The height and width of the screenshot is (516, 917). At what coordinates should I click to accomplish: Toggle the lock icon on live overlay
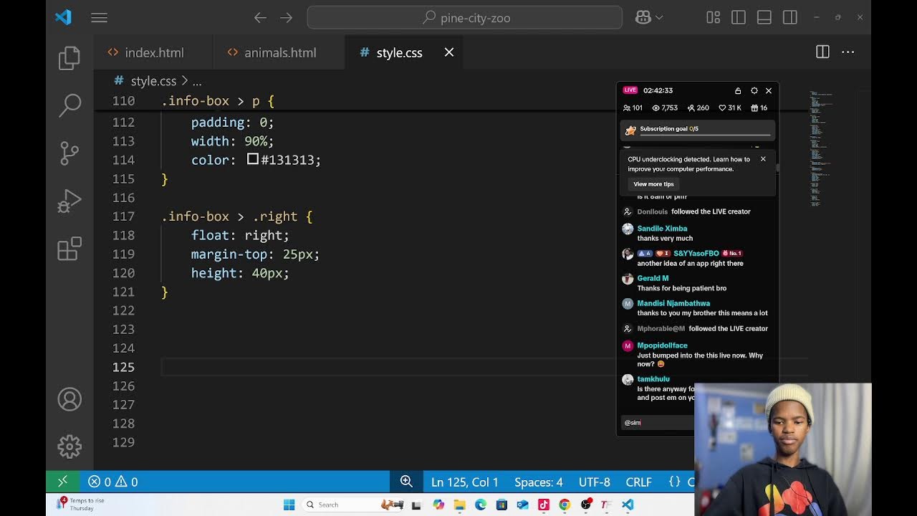(738, 90)
